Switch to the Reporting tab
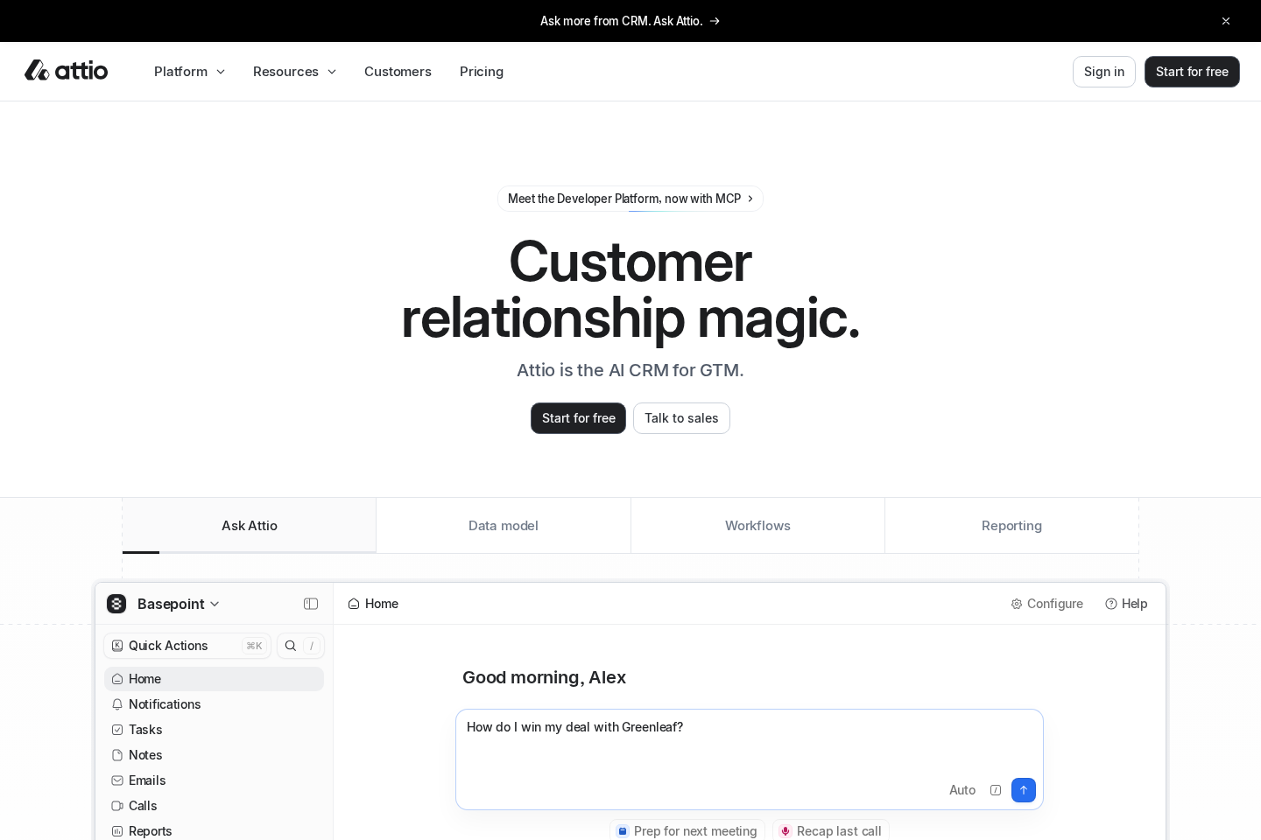1261x840 pixels. pos(1011,526)
